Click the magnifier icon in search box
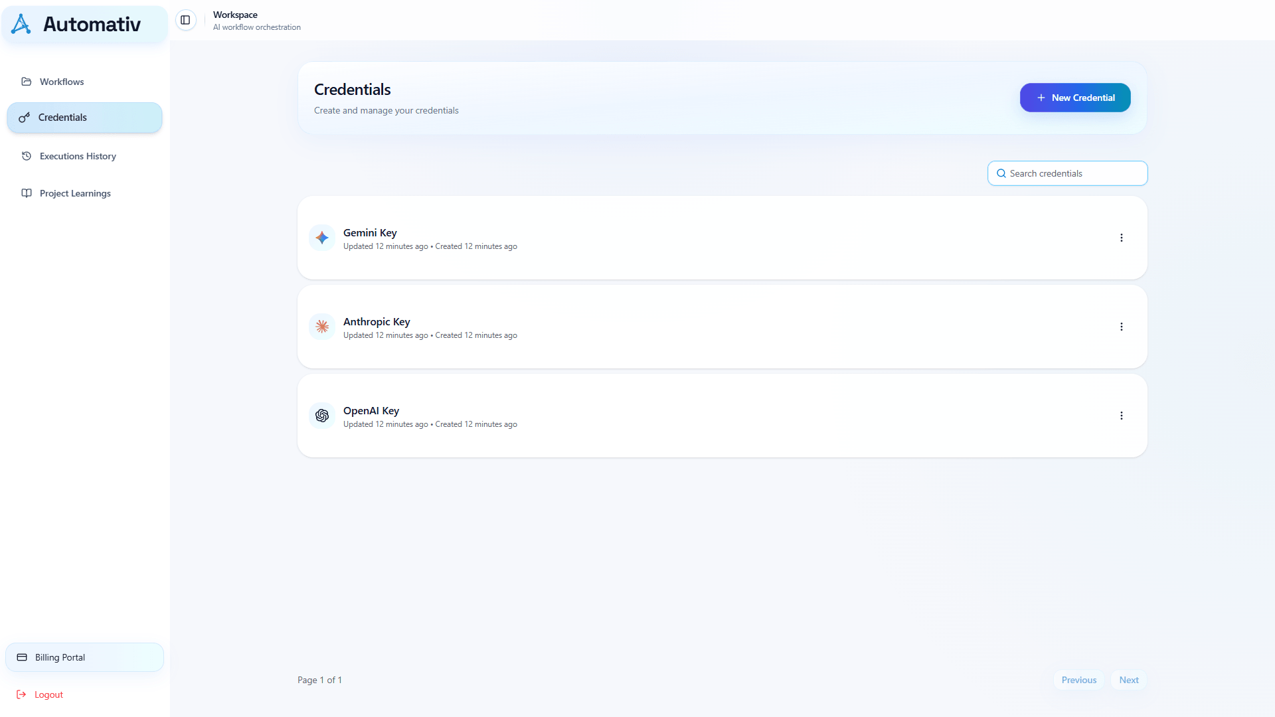 (x=1001, y=173)
